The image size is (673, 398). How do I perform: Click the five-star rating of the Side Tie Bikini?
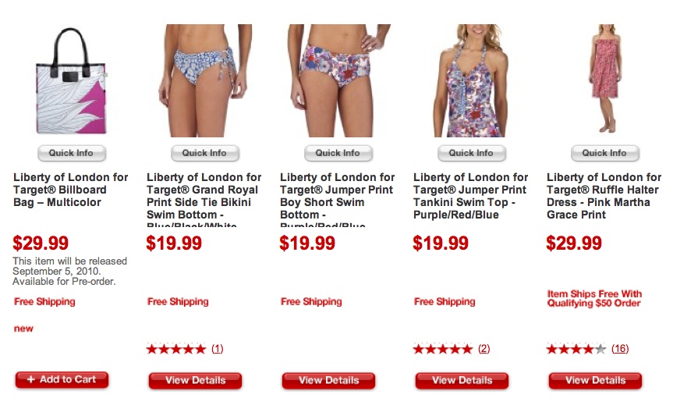(176, 349)
